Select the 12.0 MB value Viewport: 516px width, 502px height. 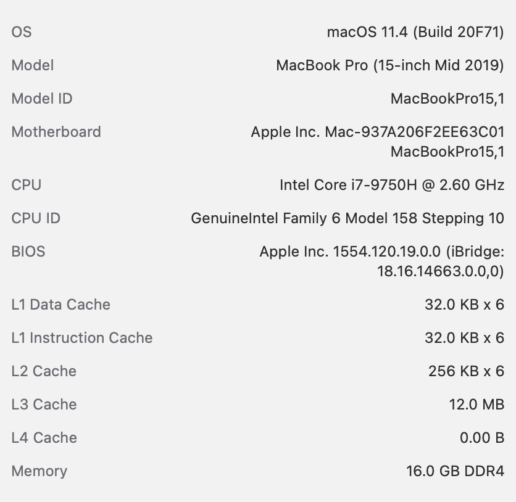(476, 405)
